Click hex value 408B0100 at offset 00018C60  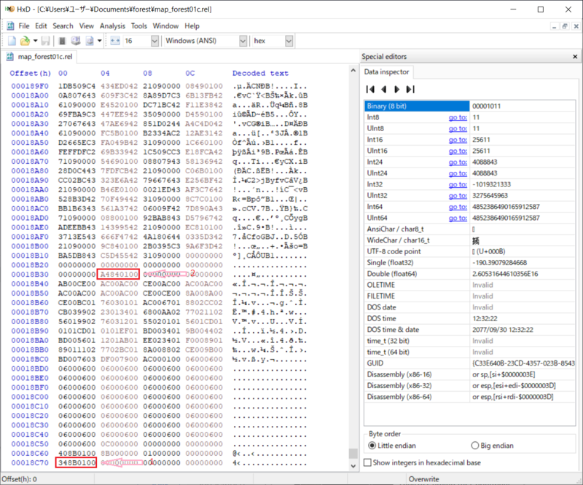pyautogui.click(x=77, y=454)
